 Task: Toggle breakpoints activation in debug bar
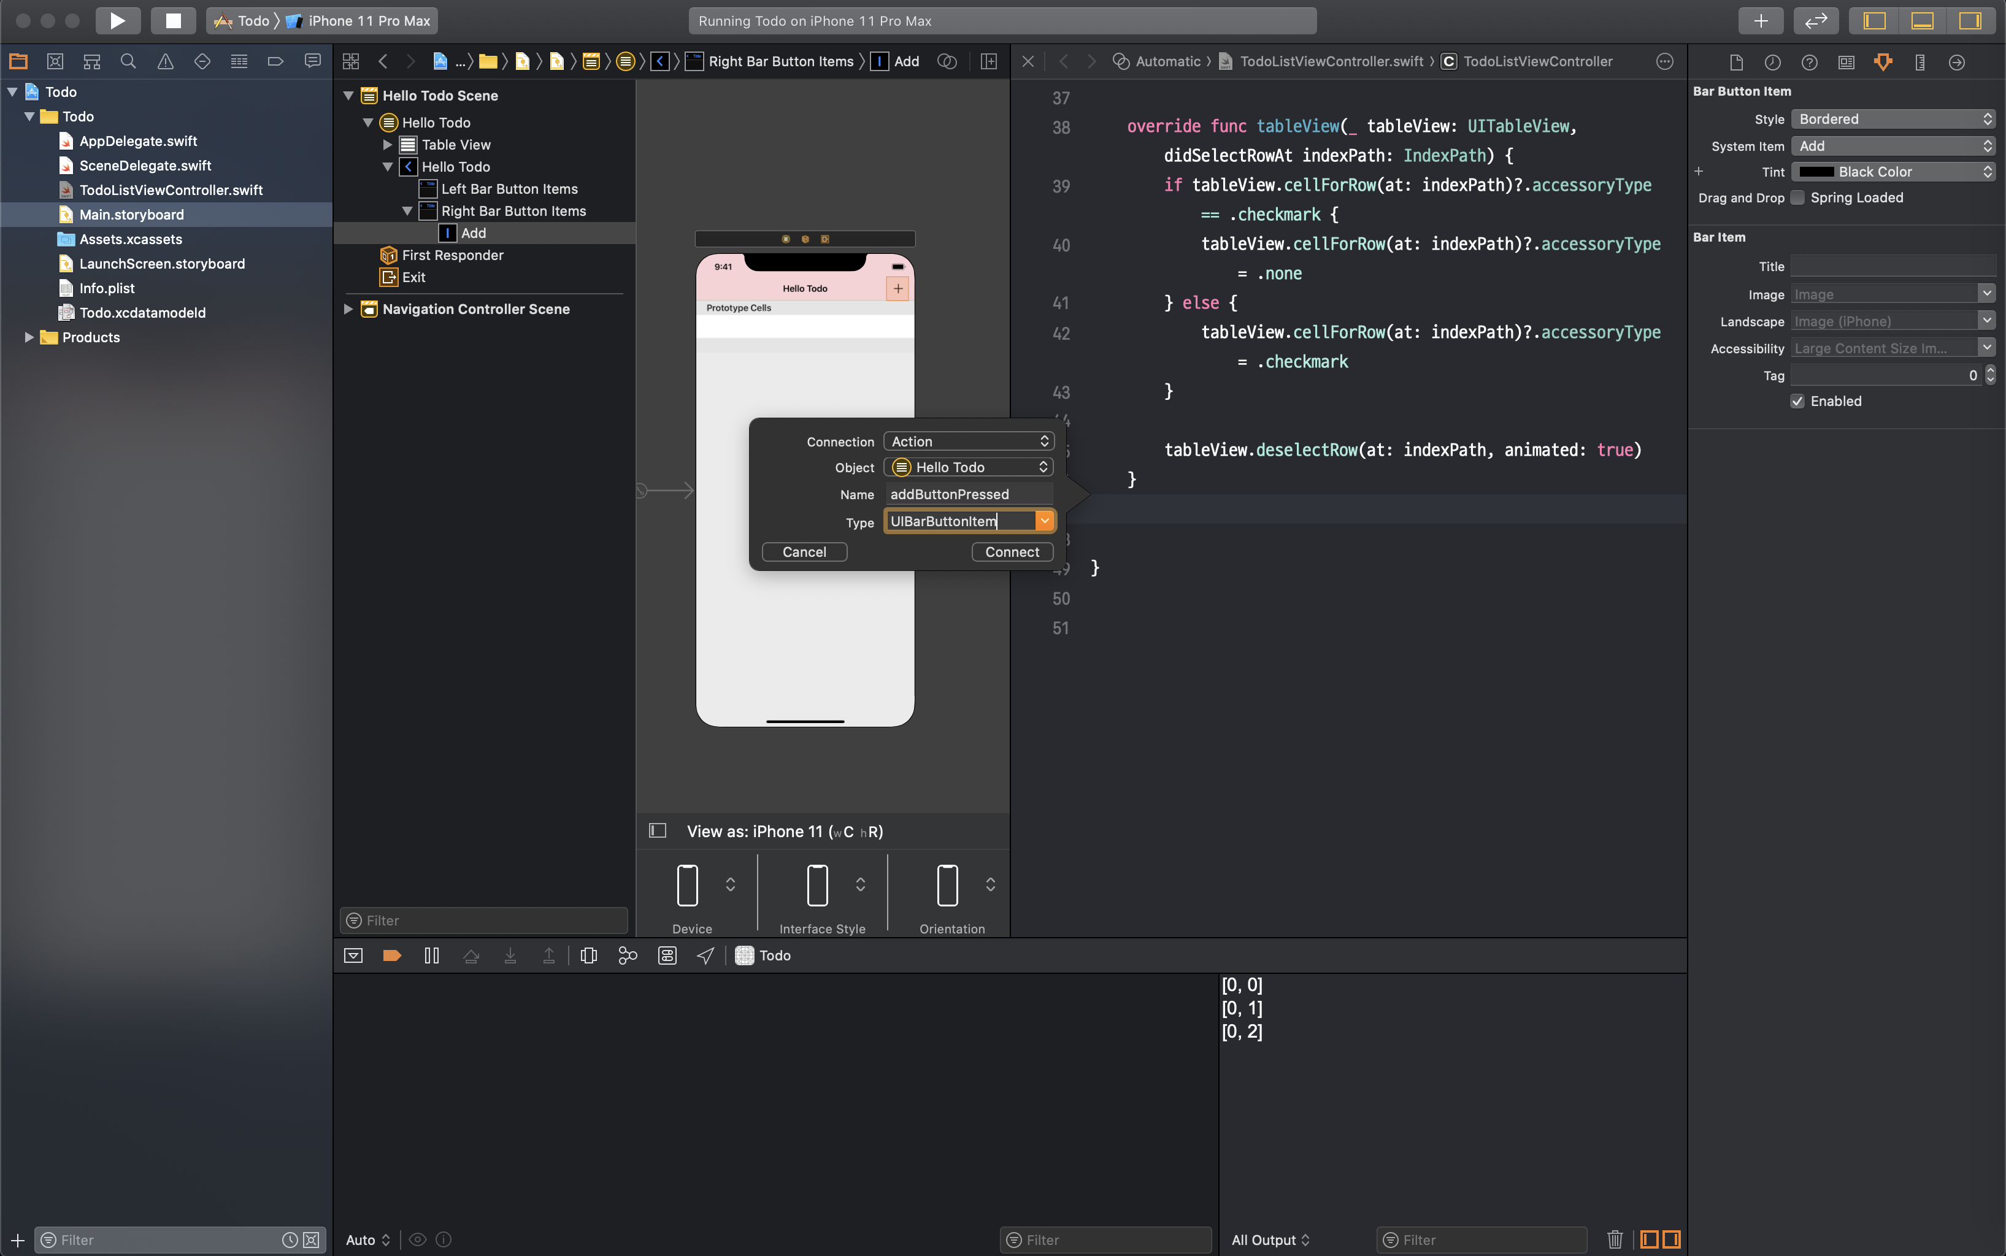(x=391, y=955)
